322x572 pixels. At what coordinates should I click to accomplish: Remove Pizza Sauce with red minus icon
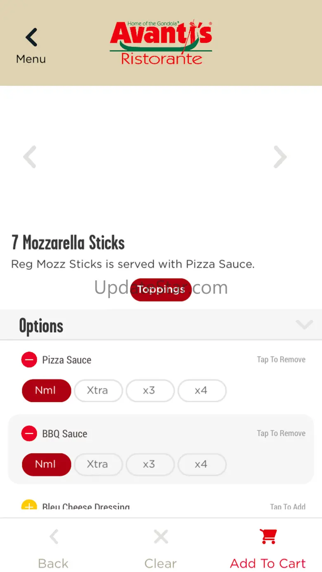(x=29, y=360)
